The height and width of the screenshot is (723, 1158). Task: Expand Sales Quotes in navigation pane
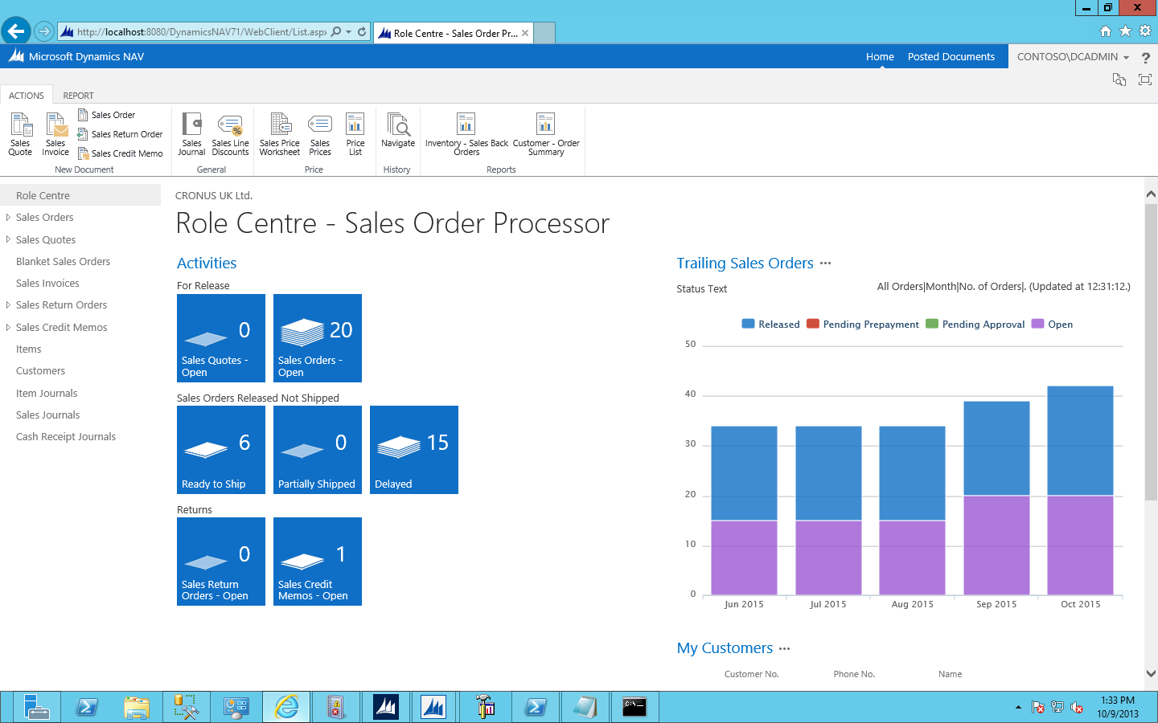click(8, 239)
